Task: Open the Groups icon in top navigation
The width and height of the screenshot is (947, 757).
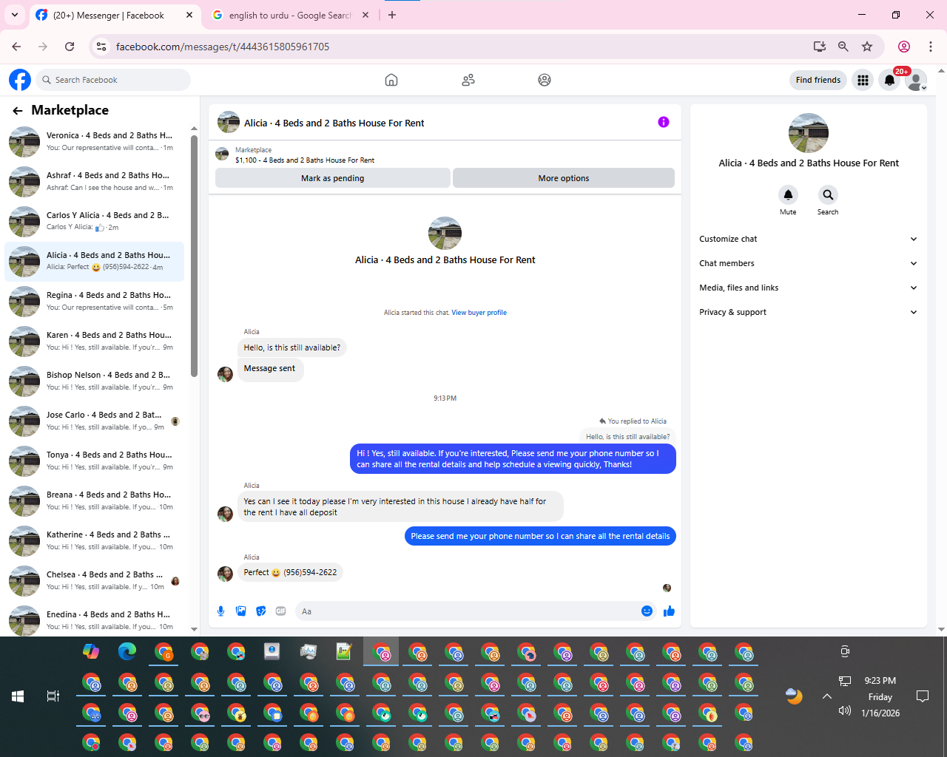Action: click(x=545, y=80)
